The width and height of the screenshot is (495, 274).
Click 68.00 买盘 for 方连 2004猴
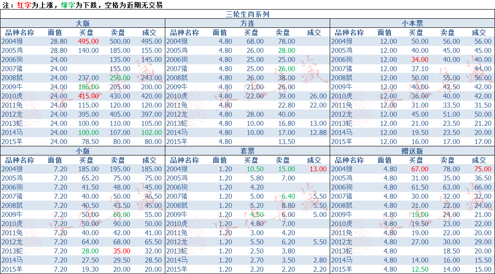tap(255, 41)
